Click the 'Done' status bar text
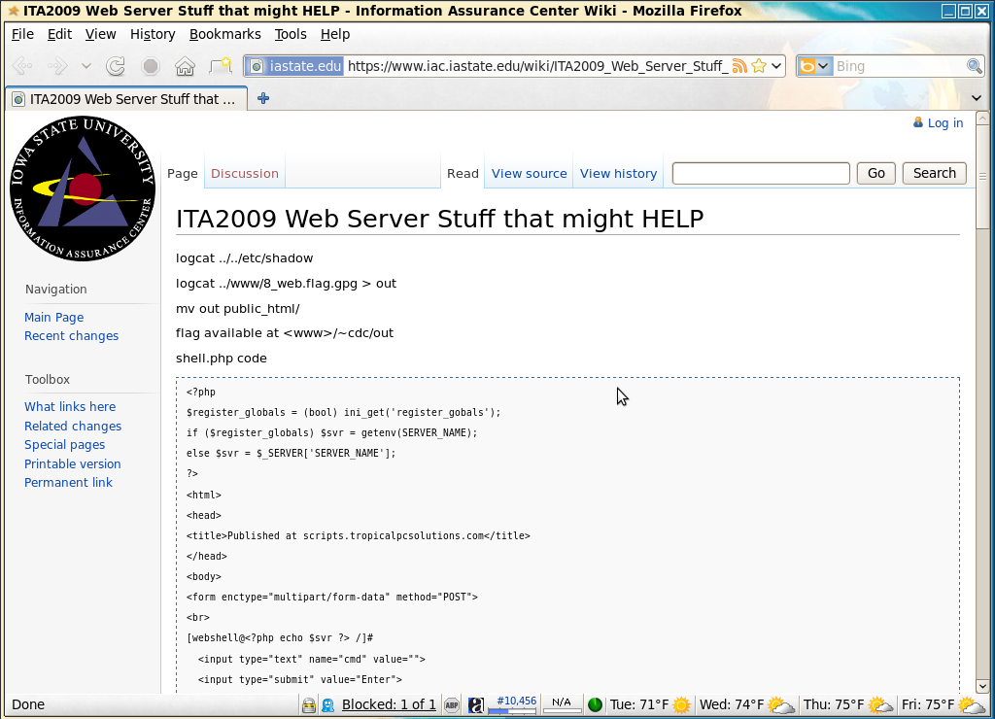Viewport: 995px width, 719px height. pyautogui.click(x=28, y=704)
